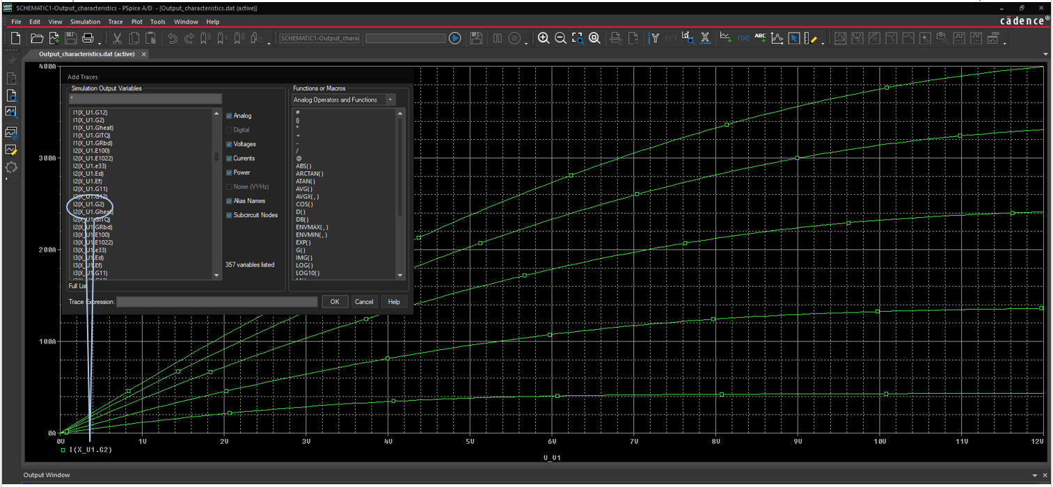This screenshot has width=1053, height=487.
Task: Click the ABC add text label icon
Action: tap(760, 38)
